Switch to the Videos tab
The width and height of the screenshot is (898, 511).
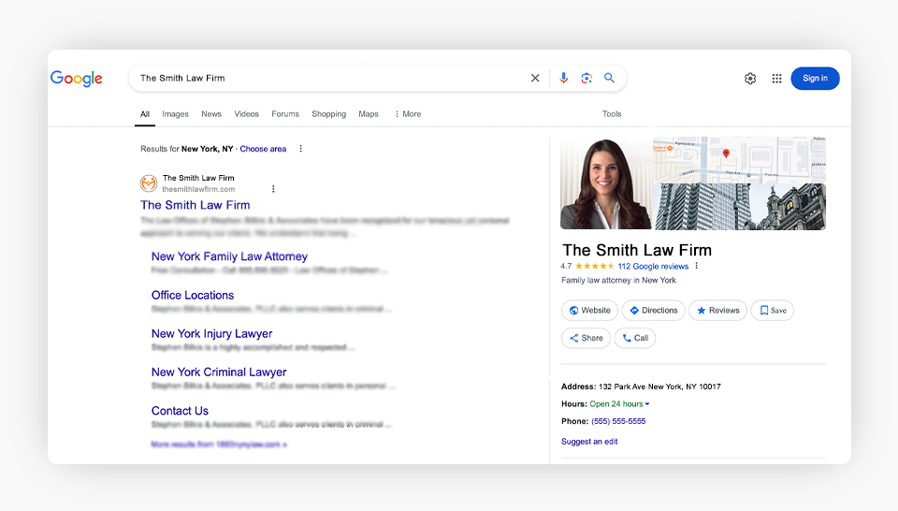246,114
